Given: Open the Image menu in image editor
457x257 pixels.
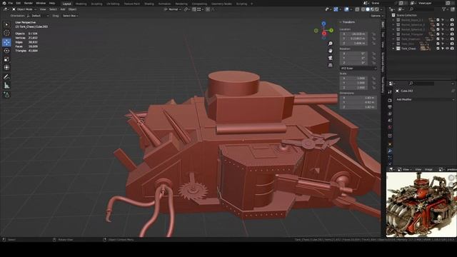Looking at the screenshot, I should coord(428,169).
